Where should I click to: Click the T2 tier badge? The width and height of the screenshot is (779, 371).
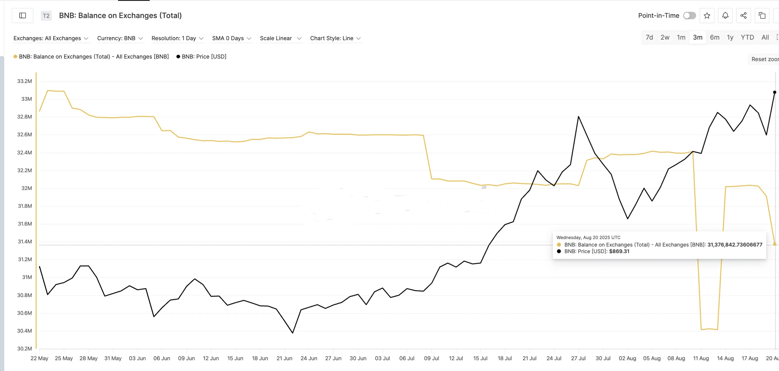point(46,16)
